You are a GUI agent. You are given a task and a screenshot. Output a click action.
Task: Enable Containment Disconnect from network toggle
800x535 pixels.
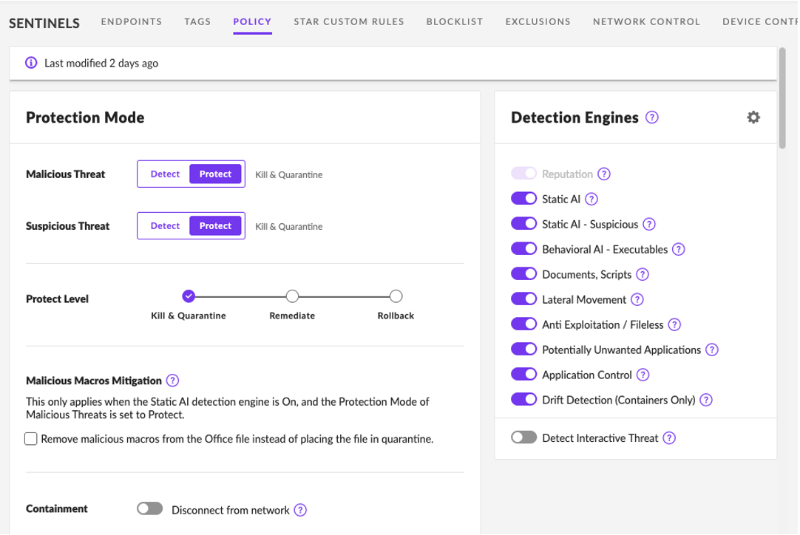149,509
